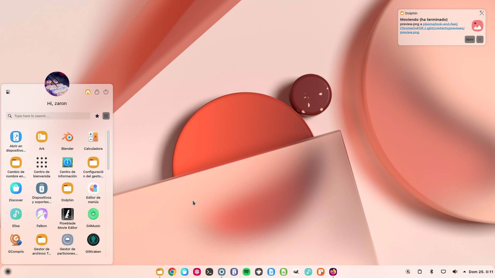
Task: Launch Discover from the launcher grid
Action: (x=16, y=192)
